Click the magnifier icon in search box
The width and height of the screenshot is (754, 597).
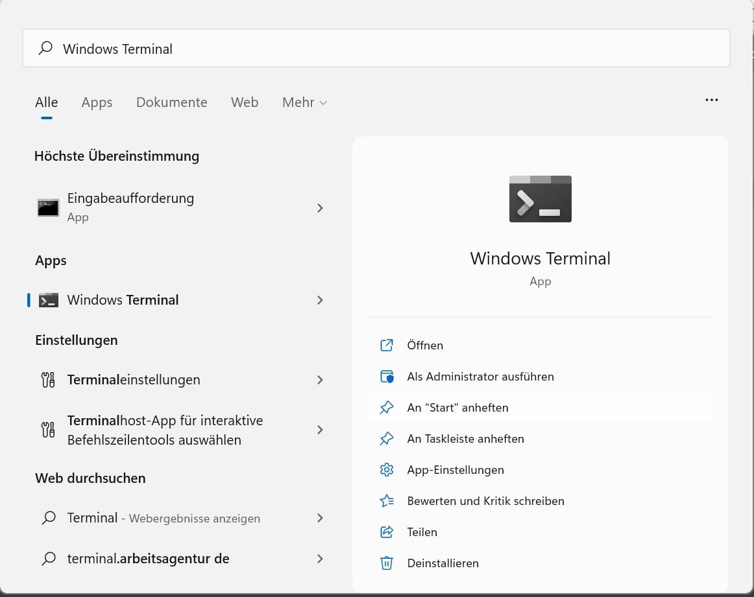[x=45, y=48]
